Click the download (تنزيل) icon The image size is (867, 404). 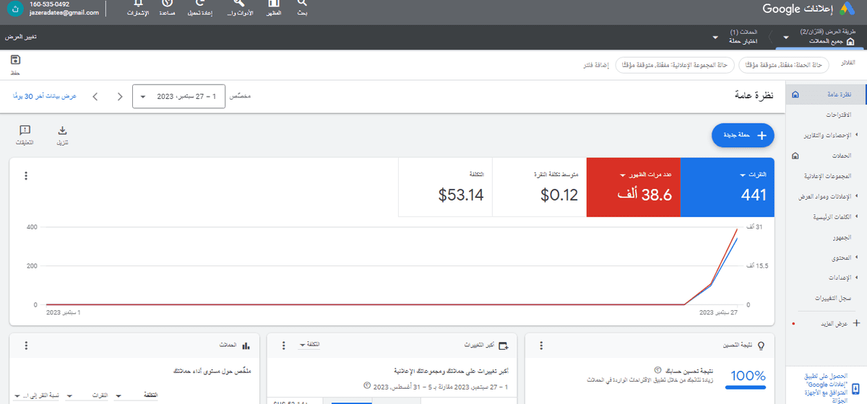tap(62, 131)
